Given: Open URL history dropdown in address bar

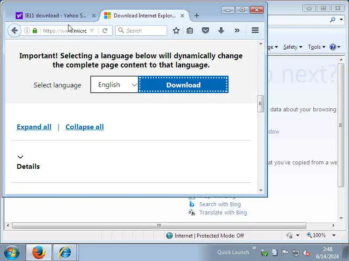Looking at the screenshot, I should 92,30.
